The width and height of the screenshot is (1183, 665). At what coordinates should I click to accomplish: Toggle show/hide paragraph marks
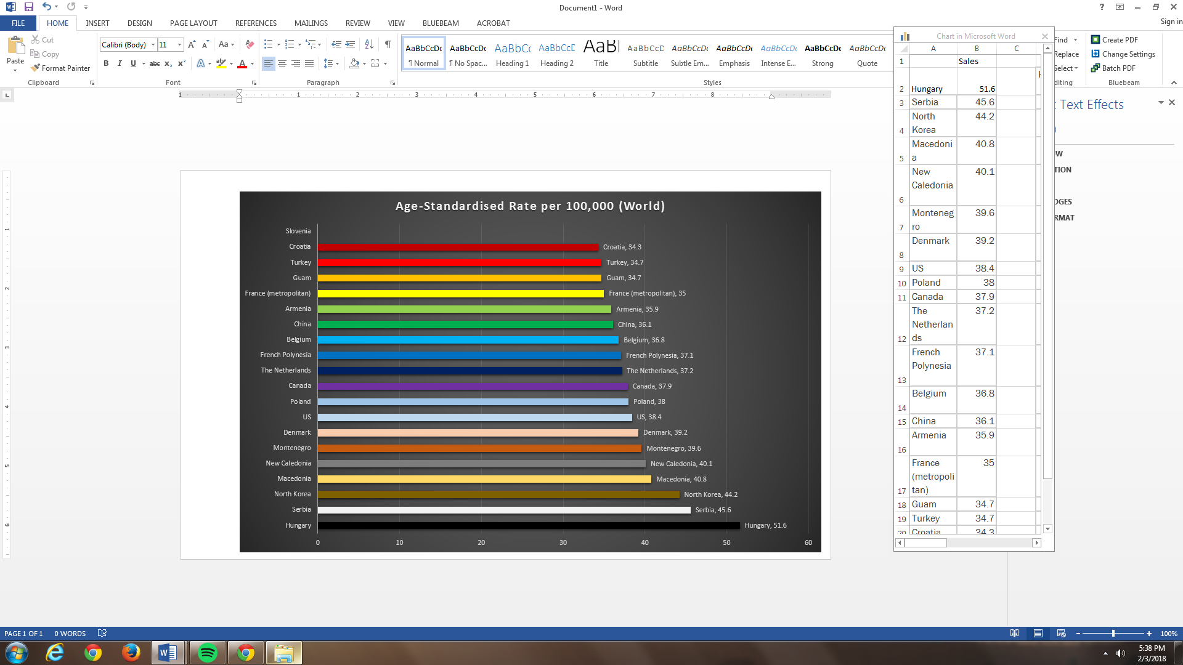tap(388, 44)
